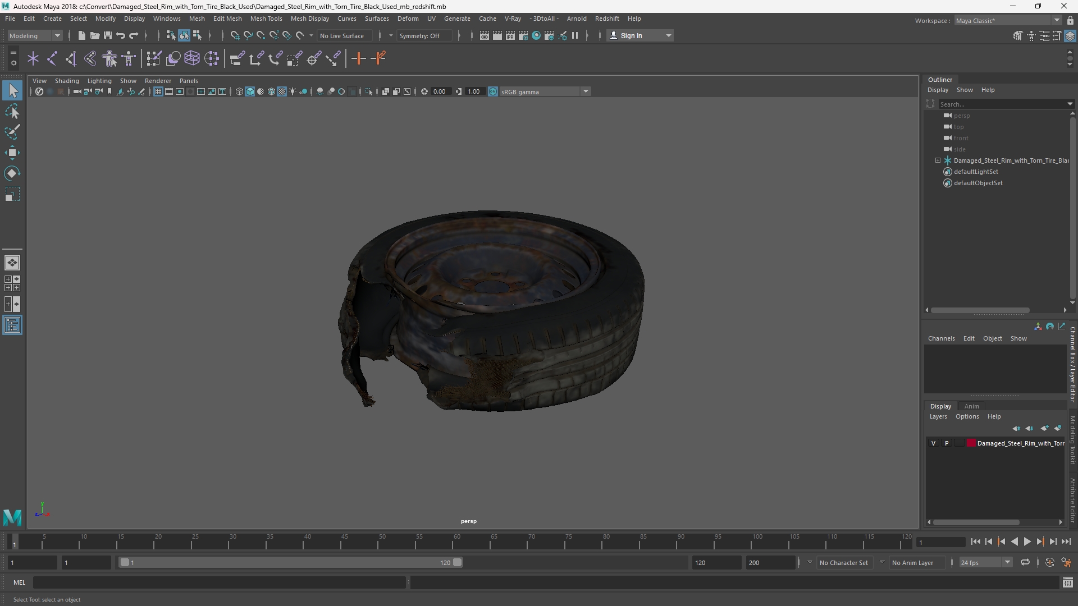Switch to single perspective view layout
This screenshot has height=606, width=1078.
point(12,262)
